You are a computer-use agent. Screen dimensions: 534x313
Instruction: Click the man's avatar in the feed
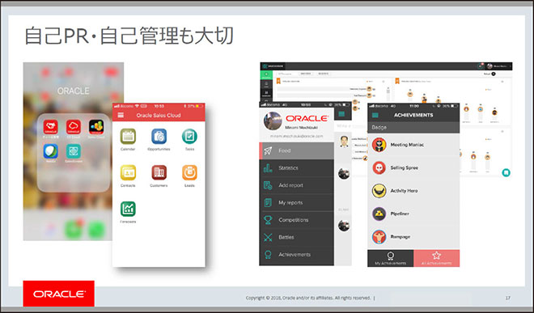[x=344, y=141]
